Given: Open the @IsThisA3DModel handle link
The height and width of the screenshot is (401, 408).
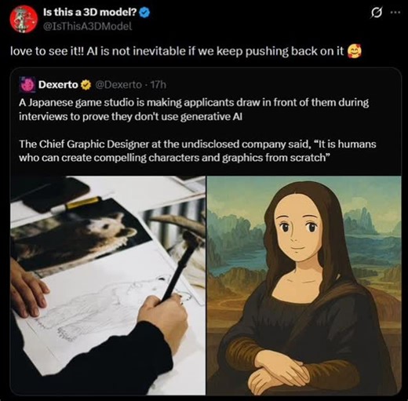Looking at the screenshot, I should pyautogui.click(x=87, y=26).
